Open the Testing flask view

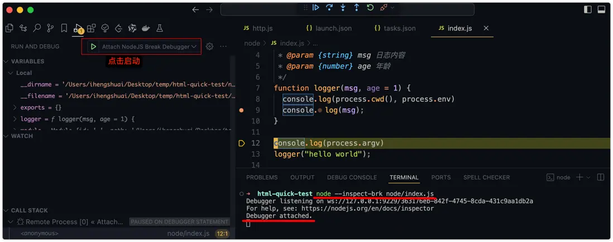coord(160,28)
